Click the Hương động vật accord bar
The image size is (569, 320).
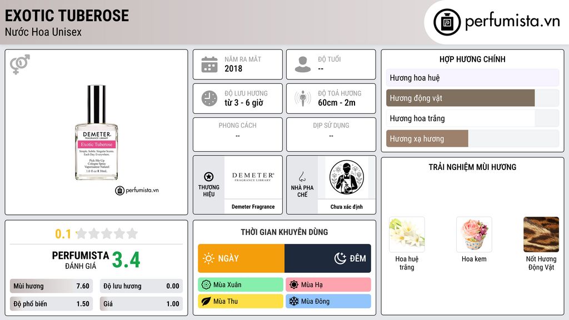(x=472, y=98)
